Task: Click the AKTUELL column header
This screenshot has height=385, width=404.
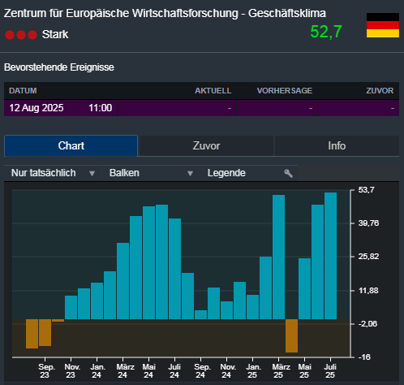Action: tap(213, 91)
